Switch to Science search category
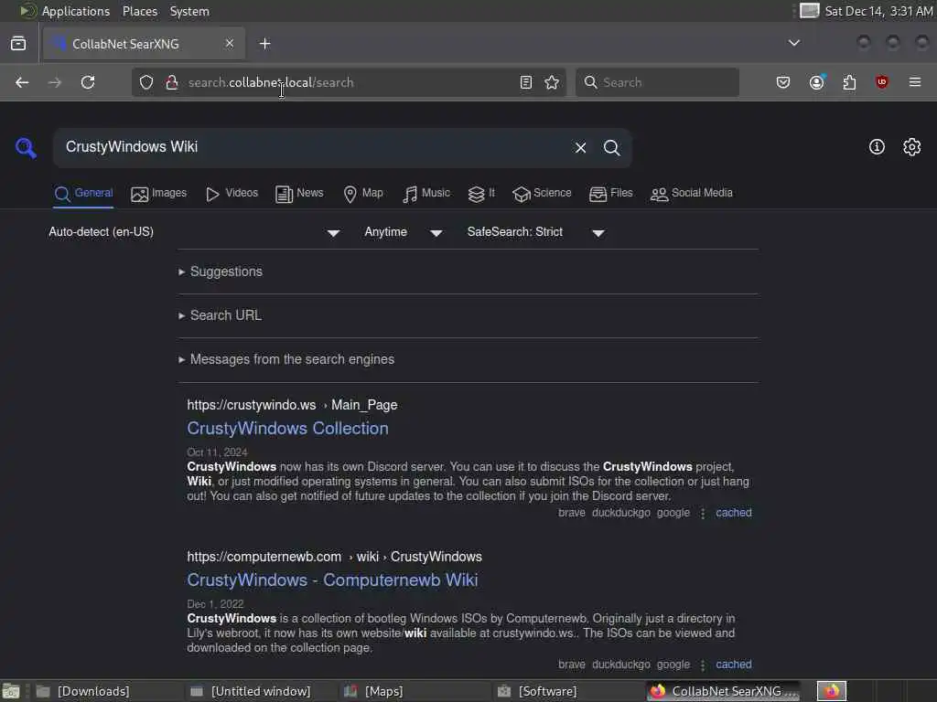The width and height of the screenshot is (937, 702). coord(542,194)
